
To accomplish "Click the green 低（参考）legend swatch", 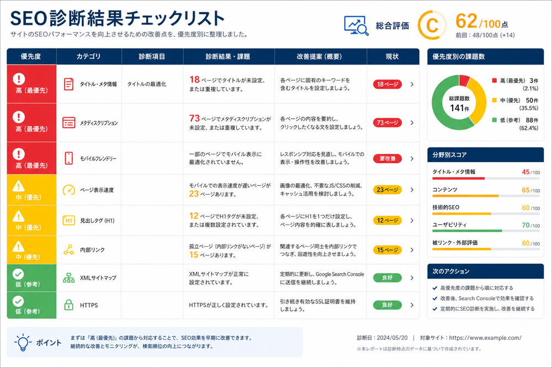I will click(494, 120).
